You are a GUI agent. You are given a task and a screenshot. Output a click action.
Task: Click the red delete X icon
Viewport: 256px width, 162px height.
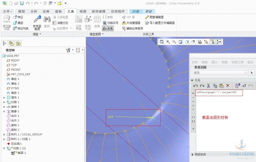228,85
